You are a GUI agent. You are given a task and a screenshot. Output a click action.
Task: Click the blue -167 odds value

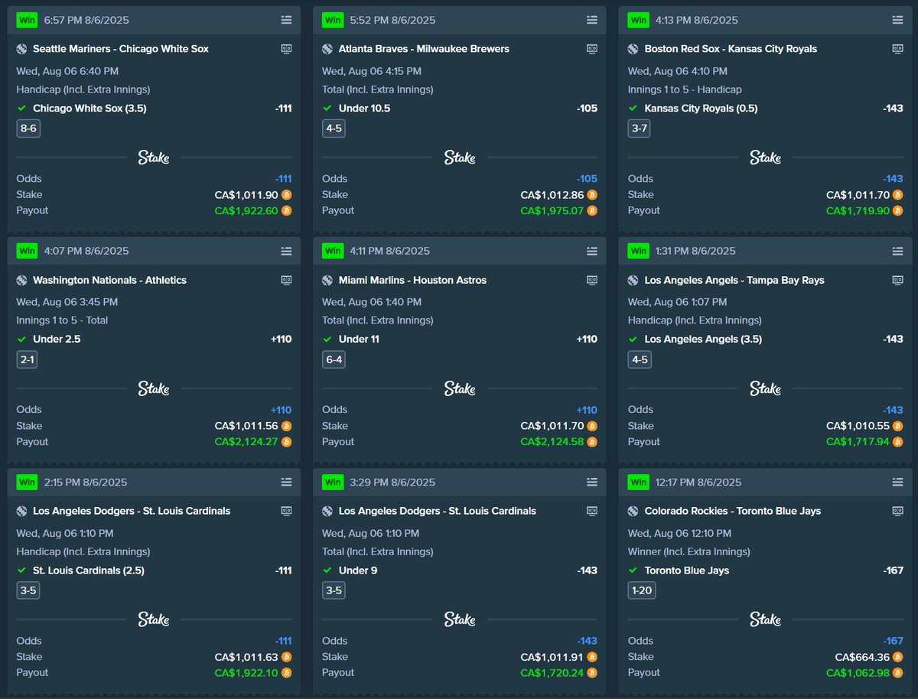pos(893,641)
